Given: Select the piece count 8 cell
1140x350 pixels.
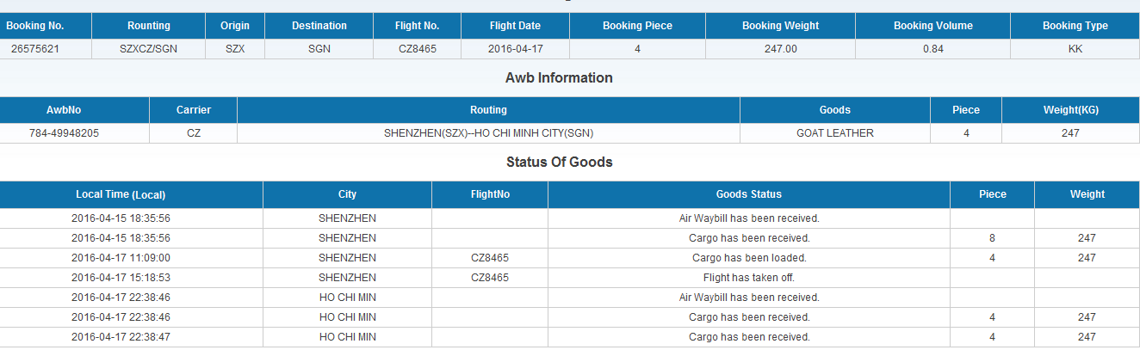Looking at the screenshot, I should [x=993, y=238].
